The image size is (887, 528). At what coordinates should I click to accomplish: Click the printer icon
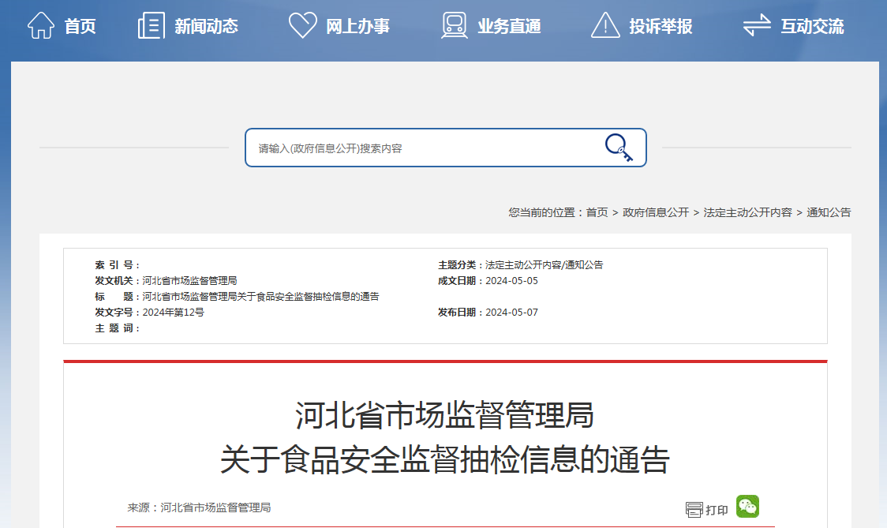[x=694, y=509]
